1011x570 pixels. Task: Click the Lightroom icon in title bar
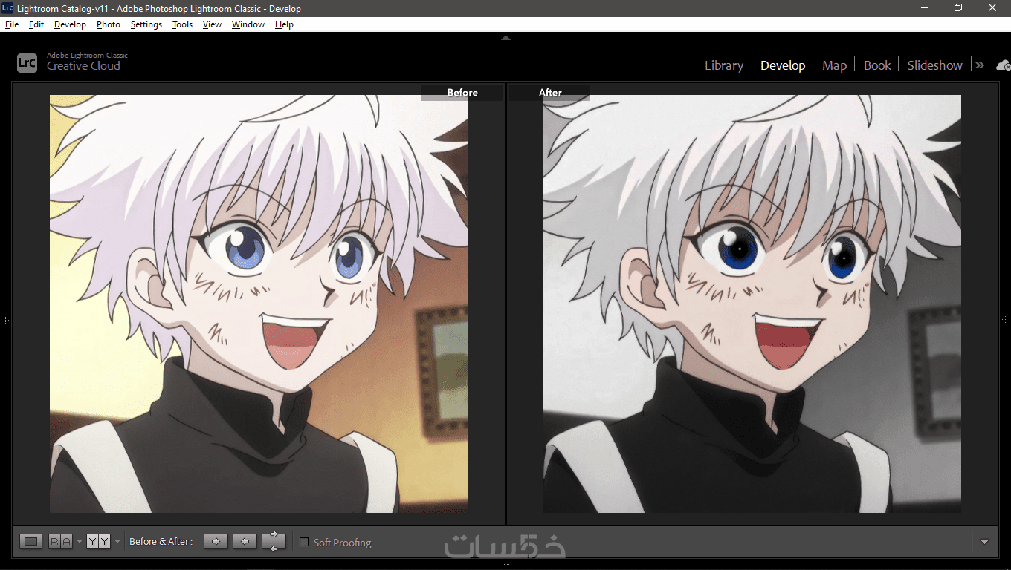(x=7, y=8)
